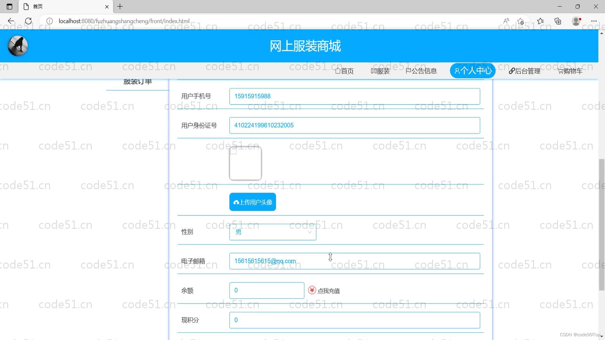Open a new browser tab
This screenshot has height=340, width=605.
coord(120,7)
